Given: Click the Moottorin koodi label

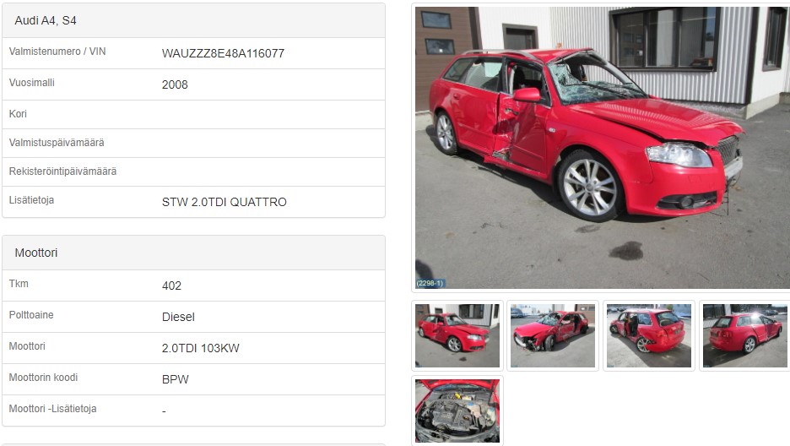Looking at the screenshot, I should (x=43, y=378).
